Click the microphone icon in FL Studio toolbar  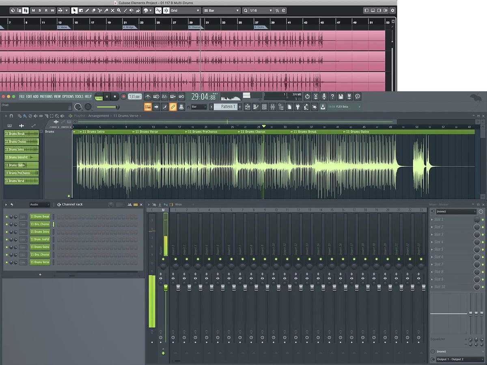point(324,97)
